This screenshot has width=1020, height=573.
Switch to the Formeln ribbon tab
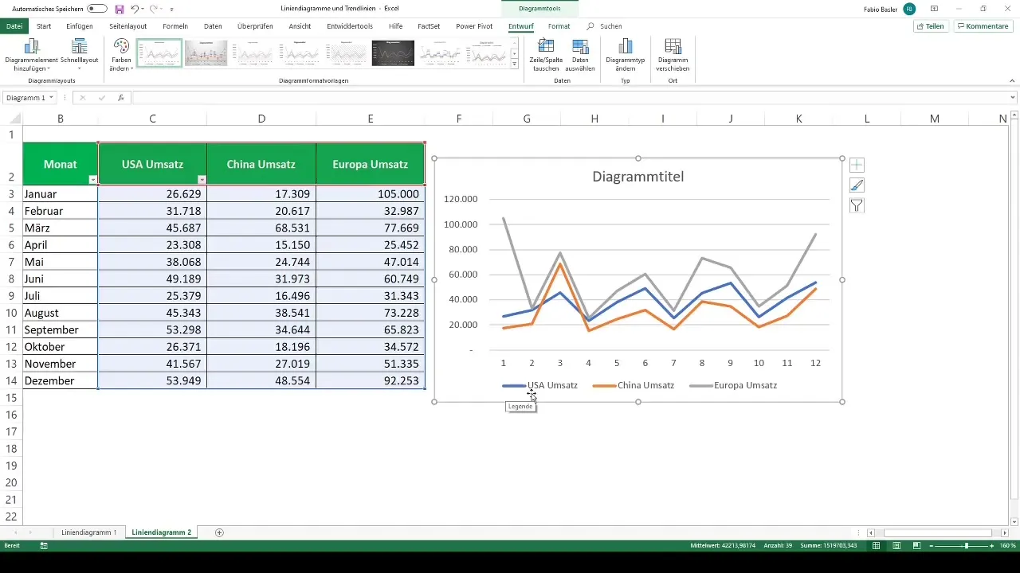(x=175, y=26)
